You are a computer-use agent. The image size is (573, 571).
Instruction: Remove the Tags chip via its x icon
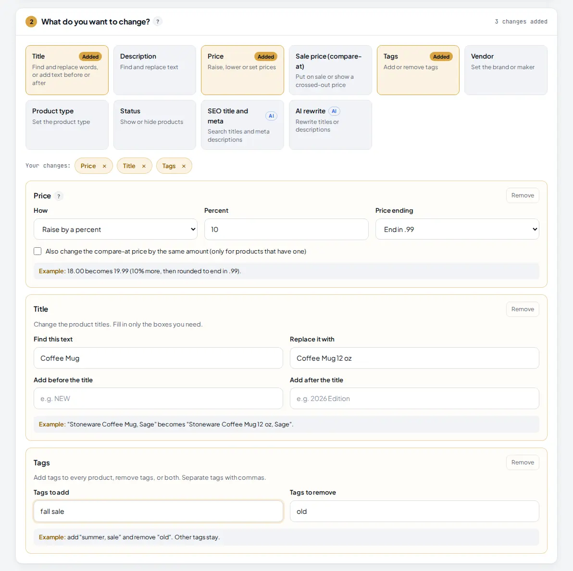184,166
